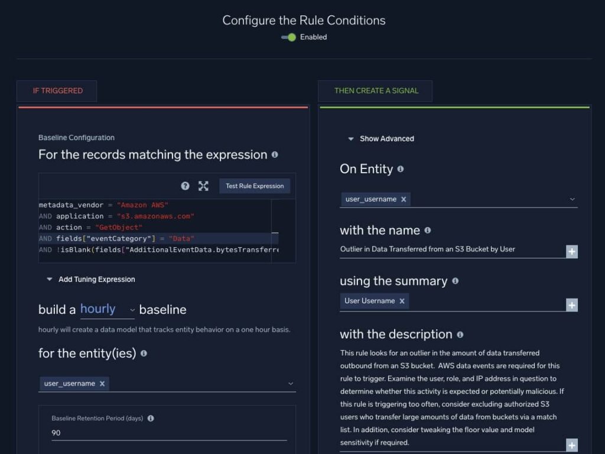
Task: Click the plus icon beside summary field
Action: pyautogui.click(x=571, y=305)
